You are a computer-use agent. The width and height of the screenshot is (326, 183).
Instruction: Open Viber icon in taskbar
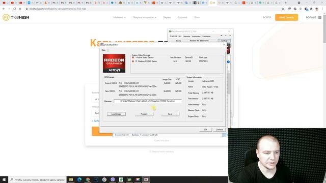point(113,179)
